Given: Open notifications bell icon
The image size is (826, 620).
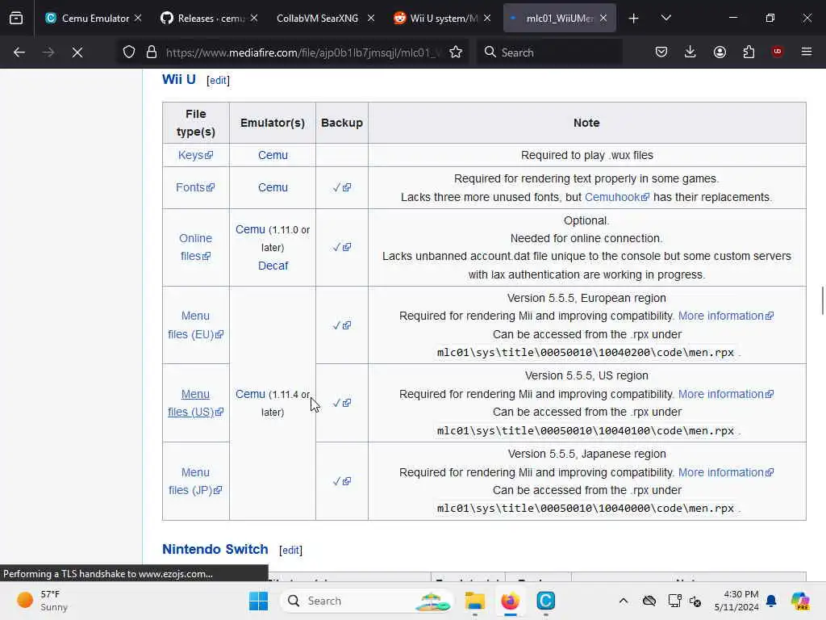Looking at the screenshot, I should (x=771, y=601).
